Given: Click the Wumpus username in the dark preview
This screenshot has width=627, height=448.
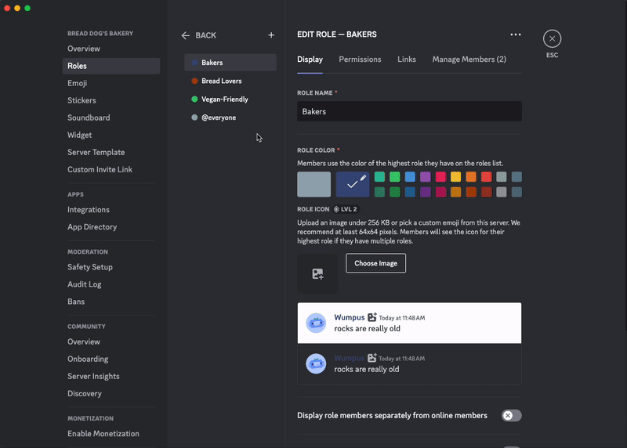Looking at the screenshot, I should [x=350, y=358].
